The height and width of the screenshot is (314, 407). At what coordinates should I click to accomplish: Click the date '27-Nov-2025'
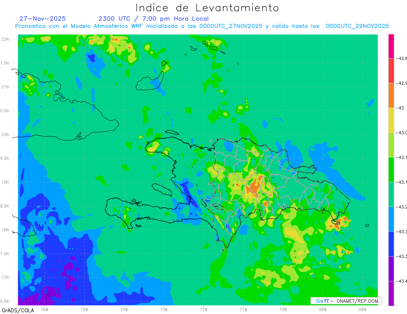(43, 19)
